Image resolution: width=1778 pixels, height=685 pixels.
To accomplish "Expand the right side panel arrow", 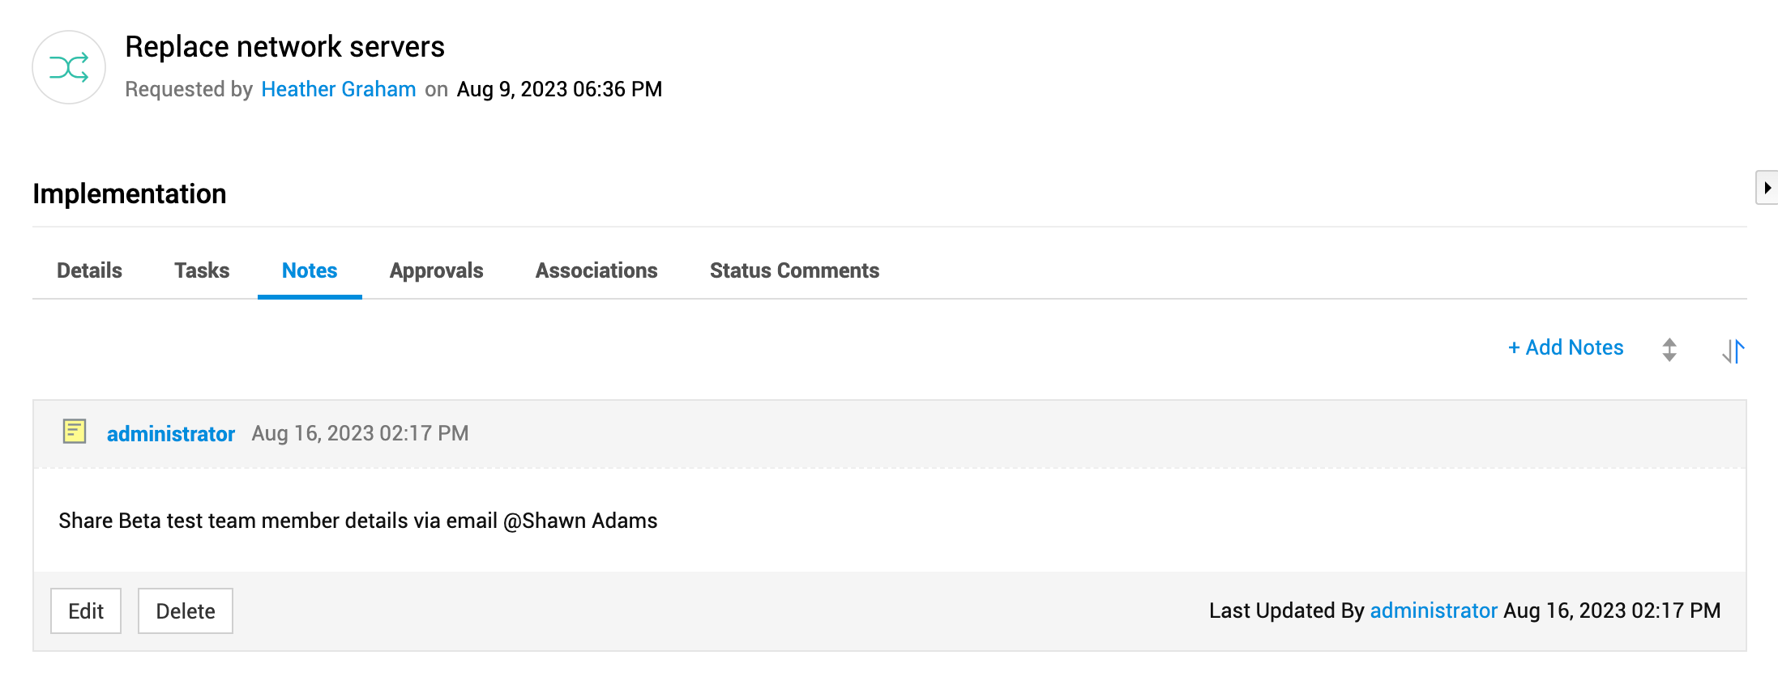I will click(1767, 188).
